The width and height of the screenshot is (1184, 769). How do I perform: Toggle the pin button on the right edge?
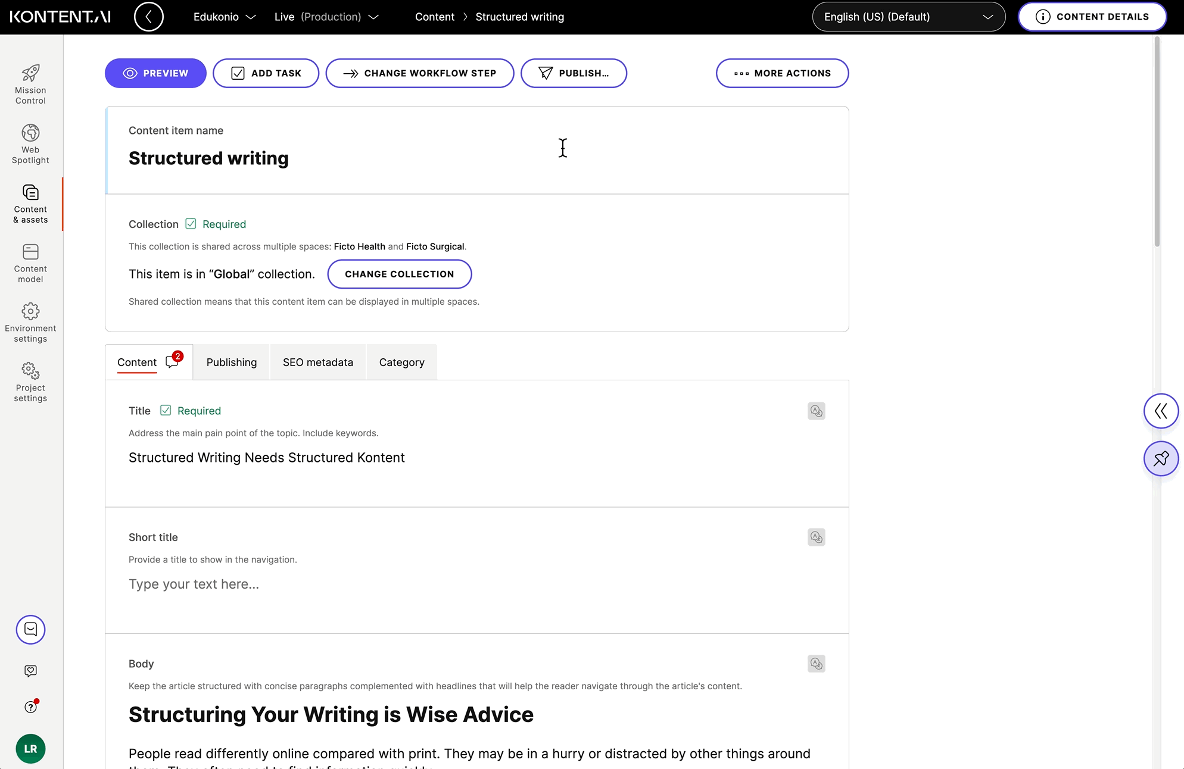tap(1161, 459)
